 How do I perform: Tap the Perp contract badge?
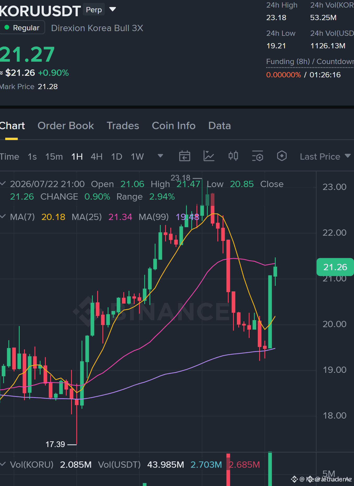click(94, 10)
